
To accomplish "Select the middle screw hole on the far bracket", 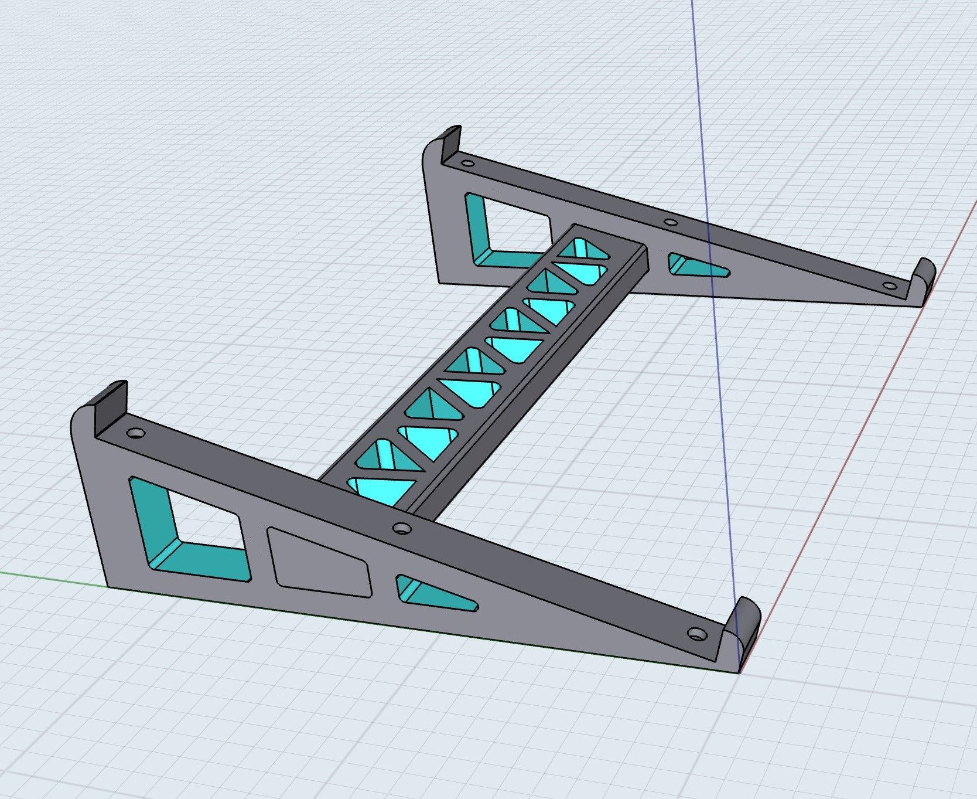I will 671,223.
